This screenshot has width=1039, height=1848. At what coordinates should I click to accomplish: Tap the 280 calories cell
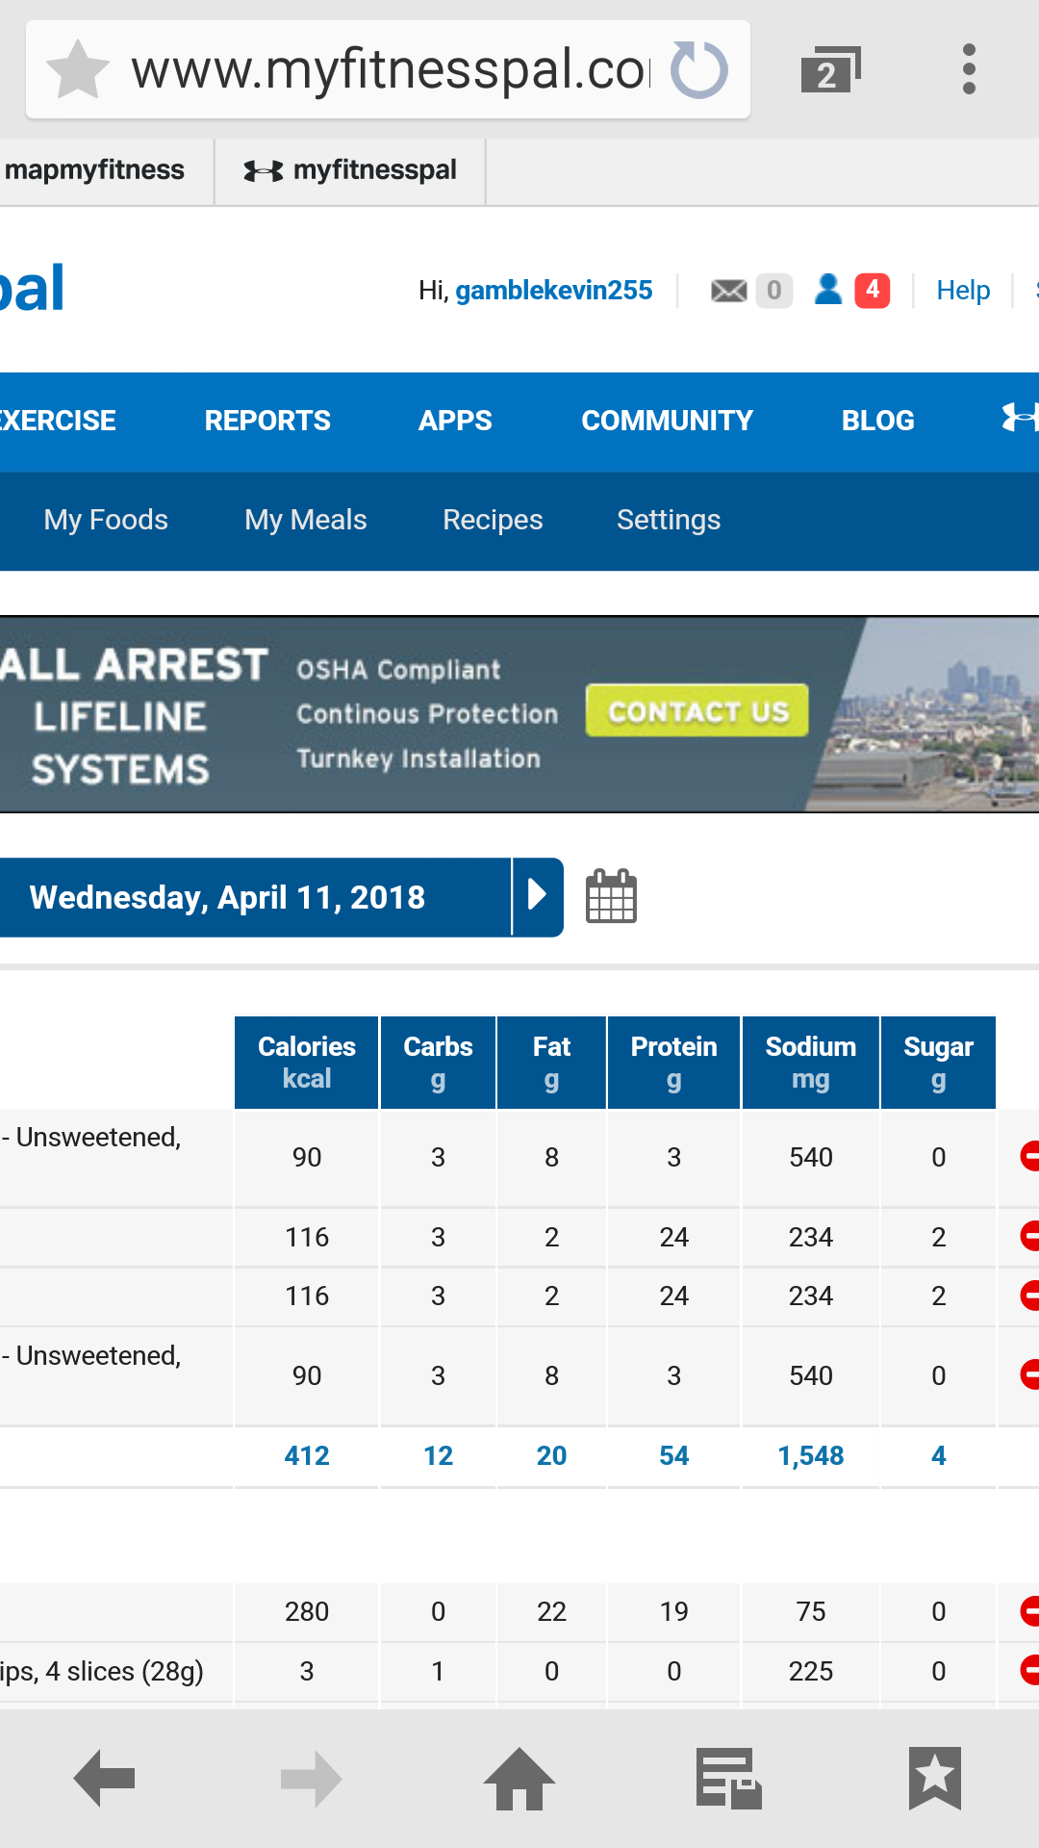(x=307, y=1612)
